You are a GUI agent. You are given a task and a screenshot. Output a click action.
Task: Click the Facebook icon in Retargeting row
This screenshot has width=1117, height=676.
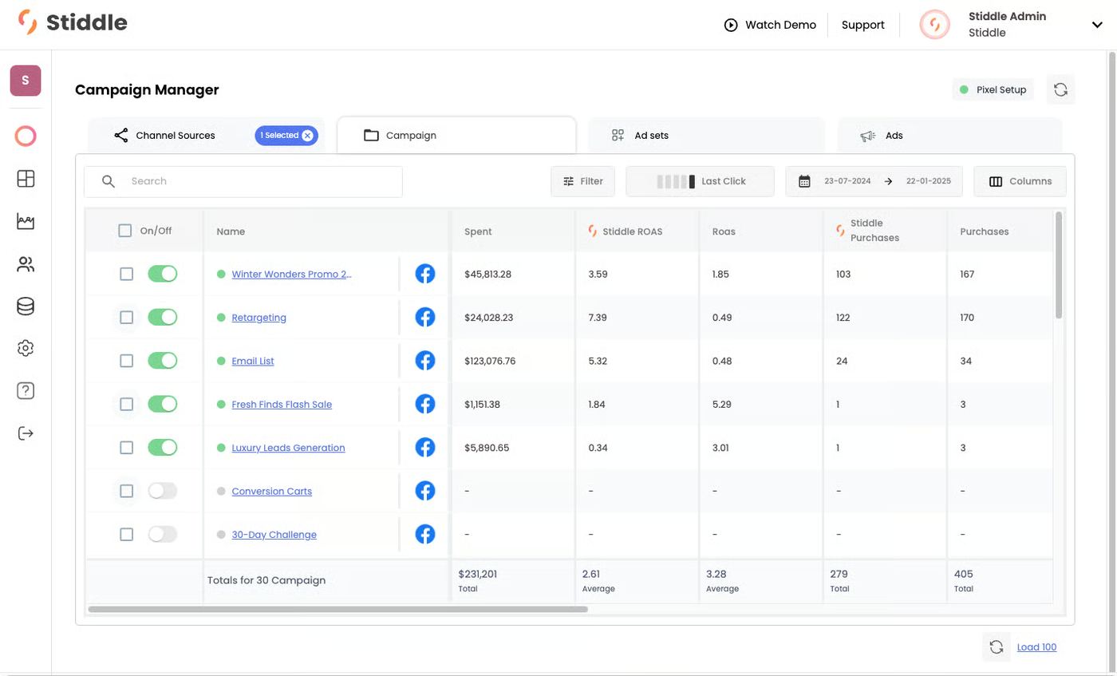point(425,318)
